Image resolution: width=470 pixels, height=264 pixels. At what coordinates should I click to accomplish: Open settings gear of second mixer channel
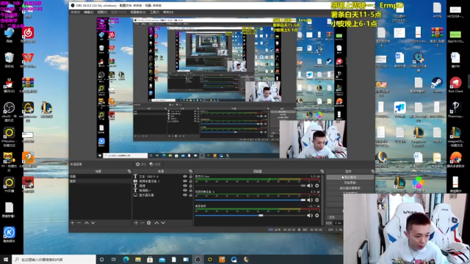(x=317, y=200)
